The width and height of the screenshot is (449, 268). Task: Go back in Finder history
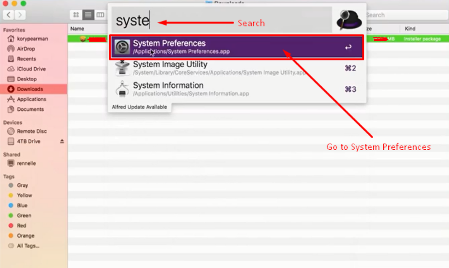[8, 15]
